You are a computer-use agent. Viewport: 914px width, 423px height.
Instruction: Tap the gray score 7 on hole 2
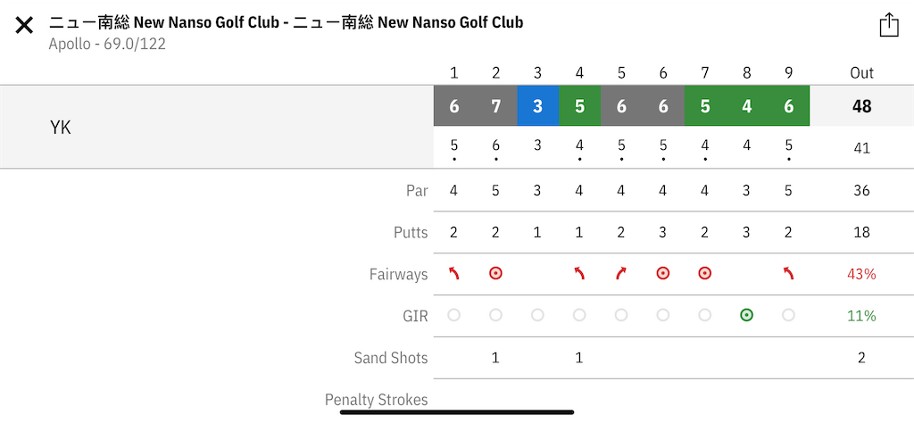496,106
